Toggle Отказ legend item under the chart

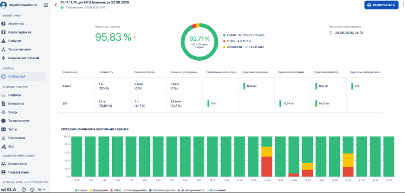(115, 190)
